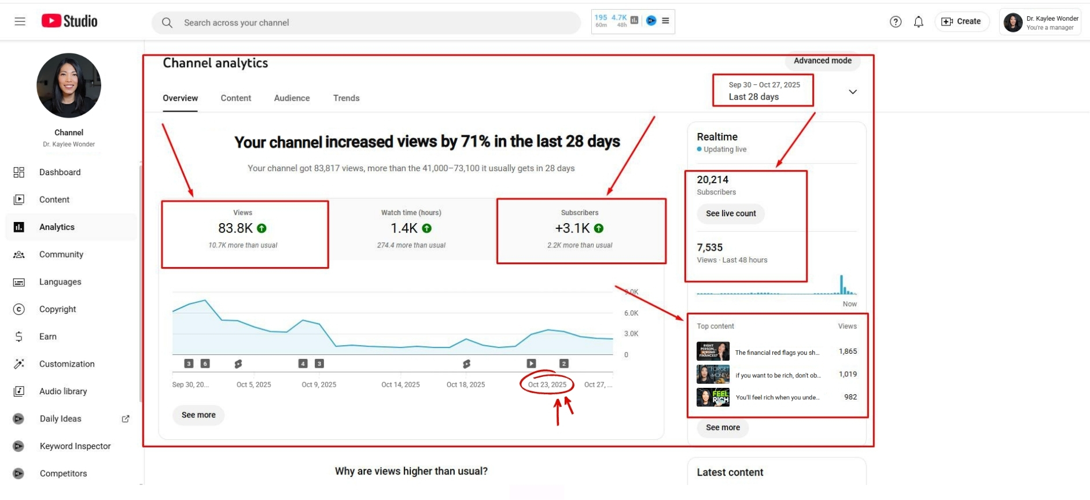The height and width of the screenshot is (500, 1090).
Task: Switch to the Audience tab
Action: pos(292,98)
